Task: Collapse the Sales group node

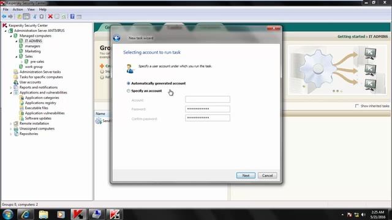Action: point(17,57)
